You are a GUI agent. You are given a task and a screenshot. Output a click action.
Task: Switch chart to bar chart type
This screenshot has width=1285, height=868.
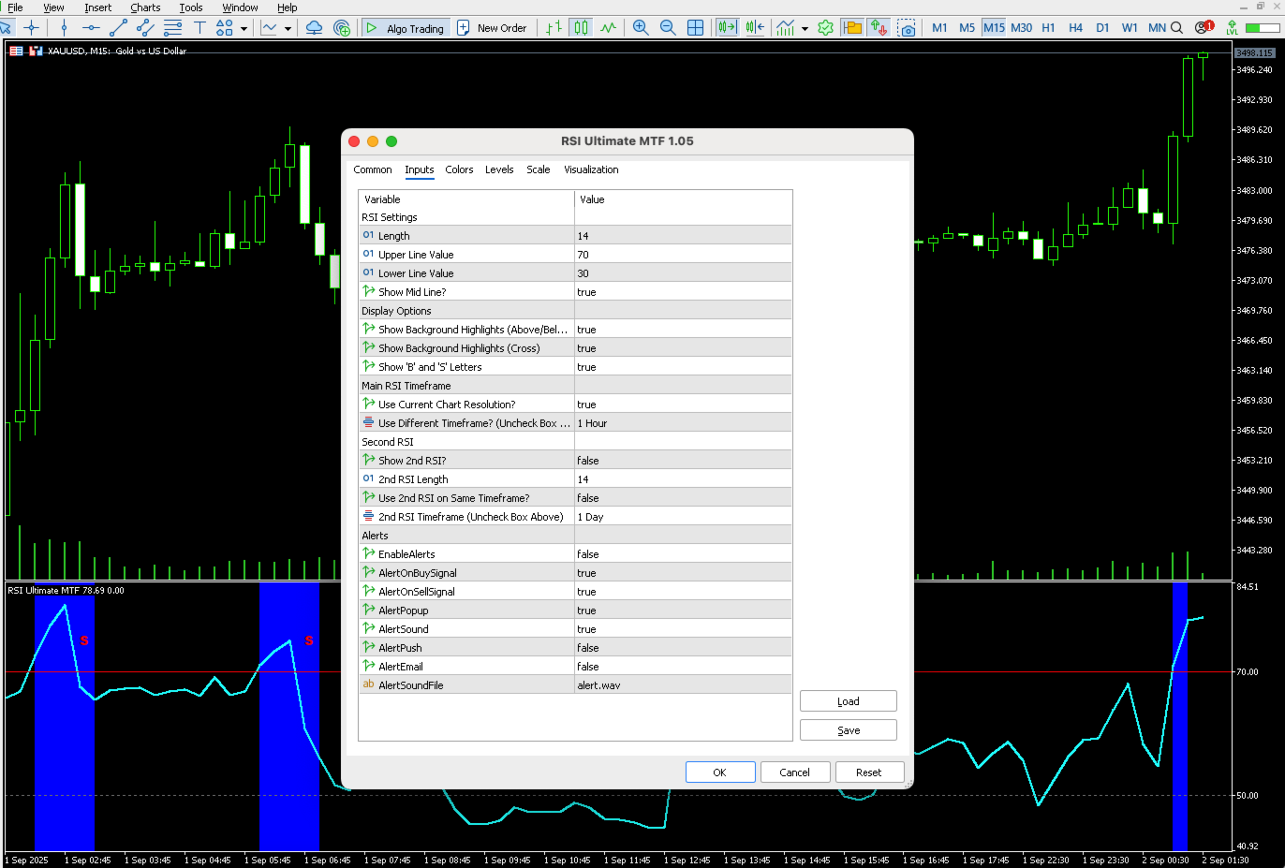[554, 28]
